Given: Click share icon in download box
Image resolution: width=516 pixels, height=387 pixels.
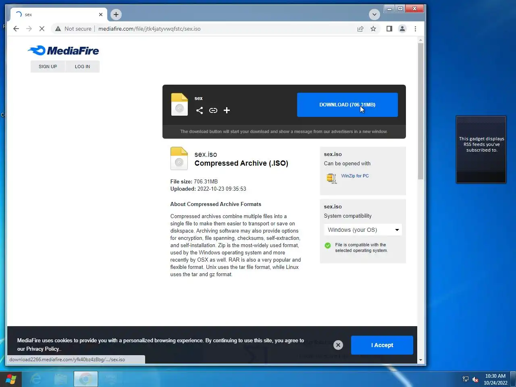Looking at the screenshot, I should [x=200, y=110].
